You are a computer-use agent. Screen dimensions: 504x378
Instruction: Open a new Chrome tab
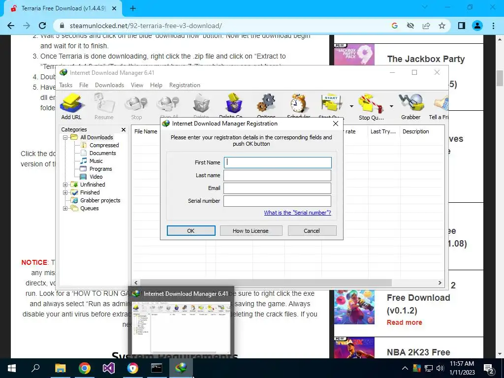133,8
